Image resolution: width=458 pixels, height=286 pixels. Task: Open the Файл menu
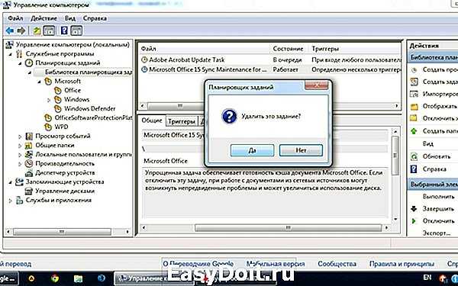point(15,18)
